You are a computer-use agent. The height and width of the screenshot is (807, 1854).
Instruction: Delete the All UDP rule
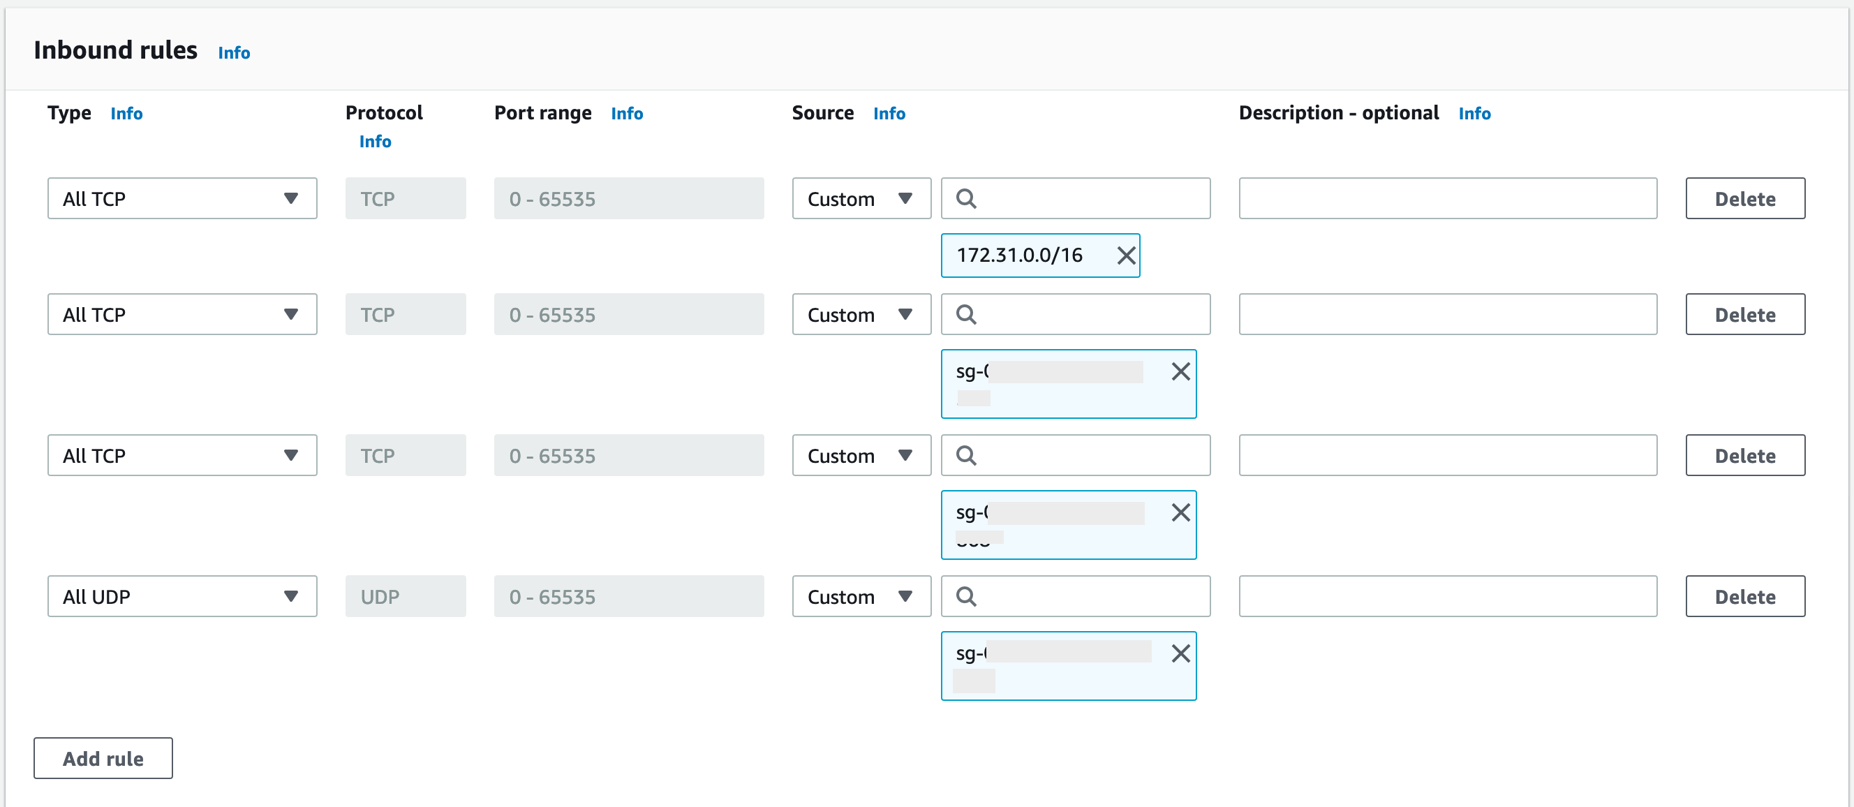point(1744,597)
